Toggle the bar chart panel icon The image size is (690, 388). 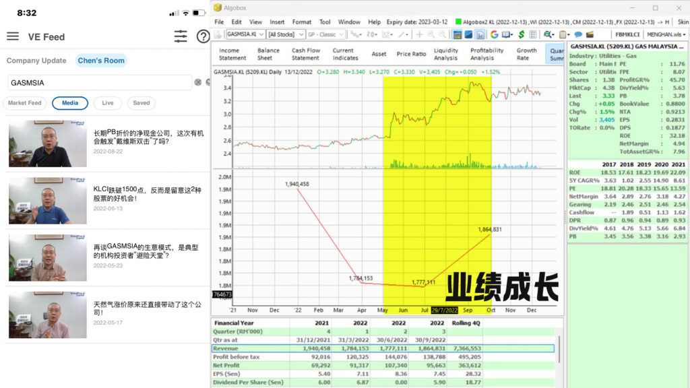tap(480, 34)
